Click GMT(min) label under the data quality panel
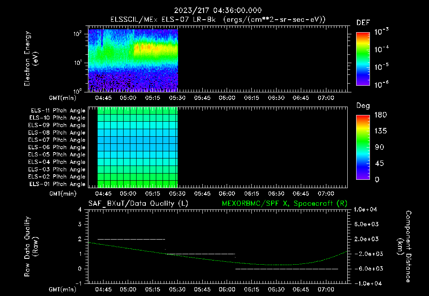Viewport: 429px width, 296px height. click(63, 289)
